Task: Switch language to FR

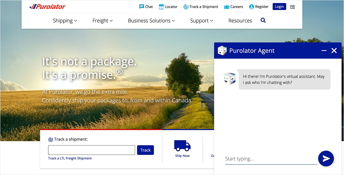Action: 293,7
